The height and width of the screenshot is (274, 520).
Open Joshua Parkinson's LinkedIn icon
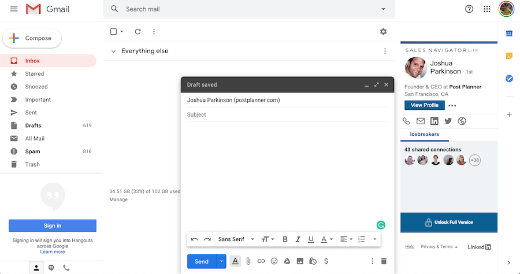[x=434, y=121]
